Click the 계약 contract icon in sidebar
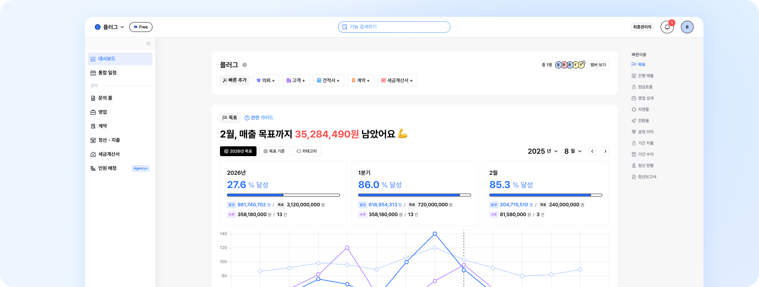This screenshot has height=287, width=759. pyautogui.click(x=93, y=126)
